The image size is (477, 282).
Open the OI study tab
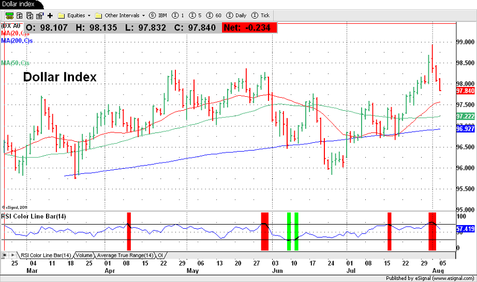[160, 255]
